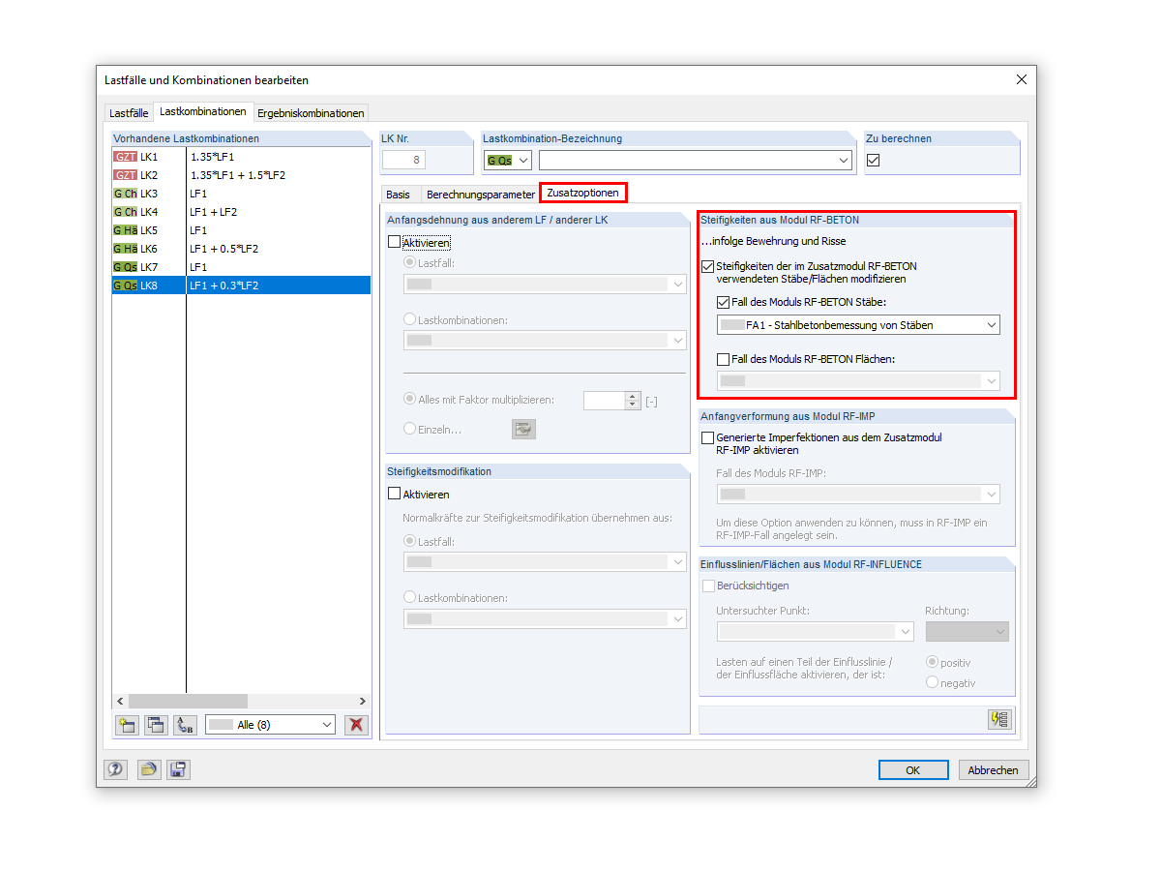Click the horizontal scrollbar in combinations list
Screen dimensions: 1161x871
188,701
